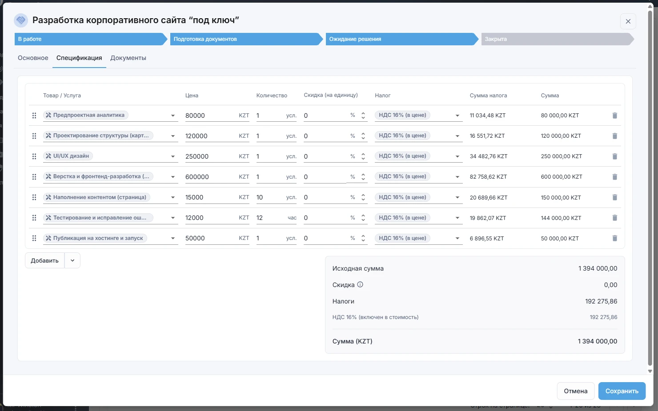Remove the Публикация на хостинге row
The width and height of the screenshot is (658, 411).
(614, 238)
